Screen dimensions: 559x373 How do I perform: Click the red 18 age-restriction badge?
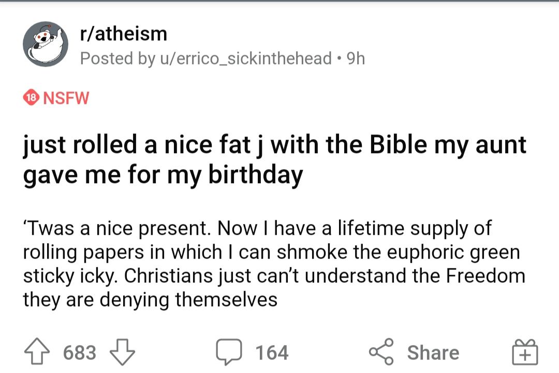point(32,98)
